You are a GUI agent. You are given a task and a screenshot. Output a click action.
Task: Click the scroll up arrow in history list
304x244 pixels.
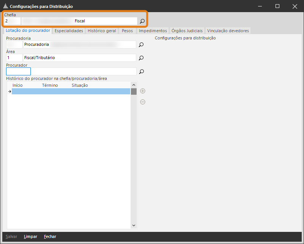tap(134, 85)
